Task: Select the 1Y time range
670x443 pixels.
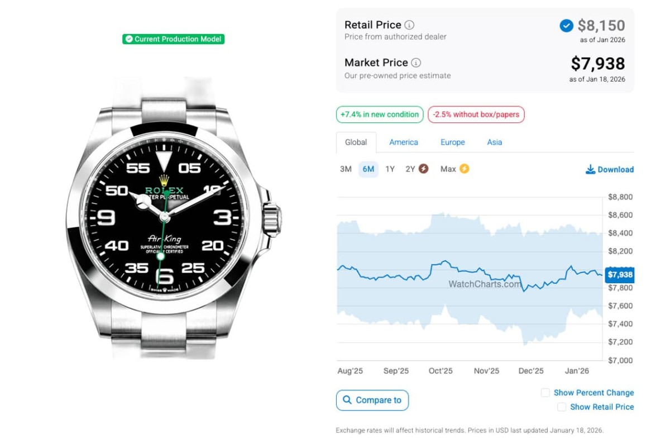Action: [x=390, y=169]
